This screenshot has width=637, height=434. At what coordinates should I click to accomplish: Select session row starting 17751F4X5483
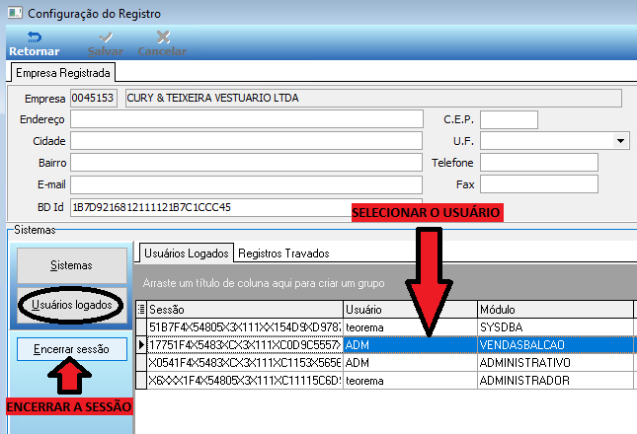245,345
